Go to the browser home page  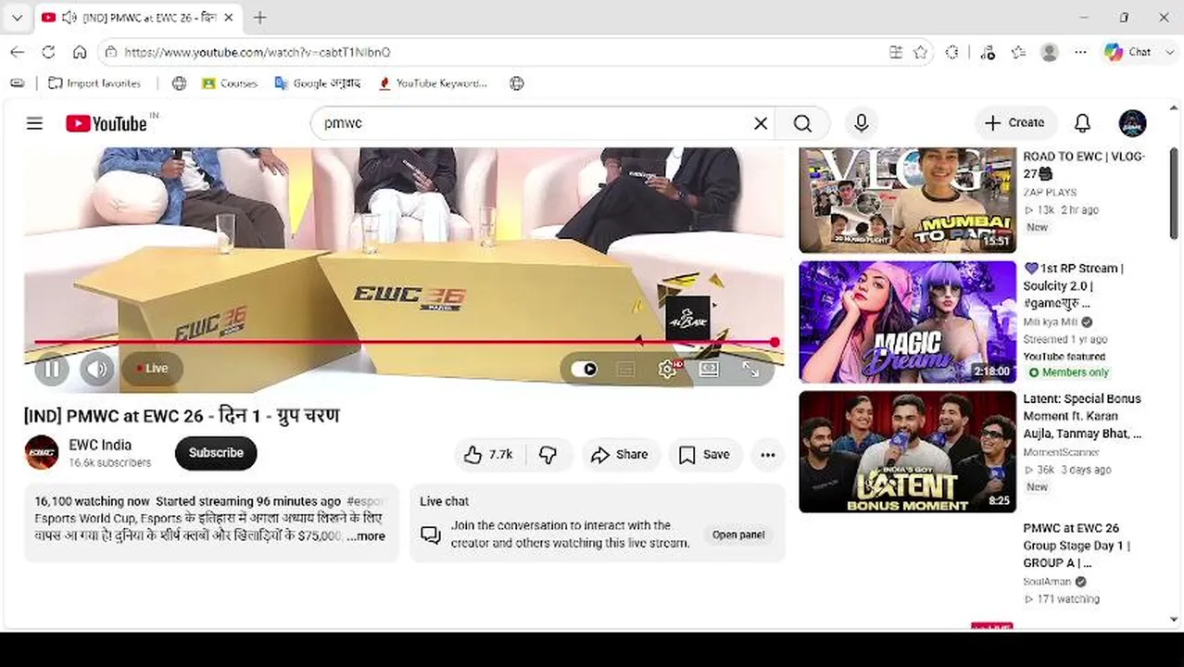tap(80, 52)
